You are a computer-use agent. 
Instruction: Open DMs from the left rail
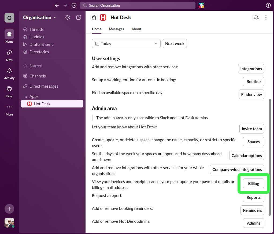pos(9,54)
